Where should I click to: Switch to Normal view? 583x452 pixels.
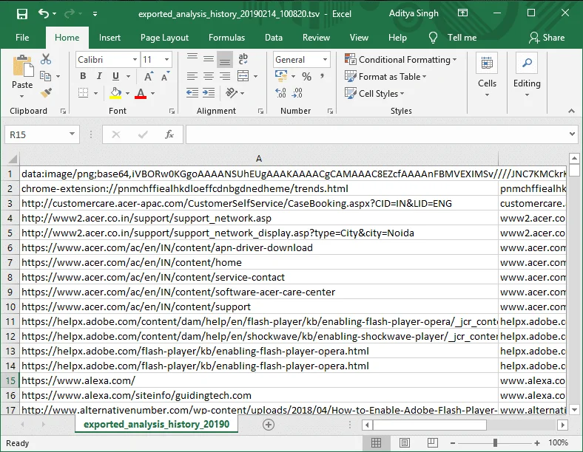tap(377, 442)
